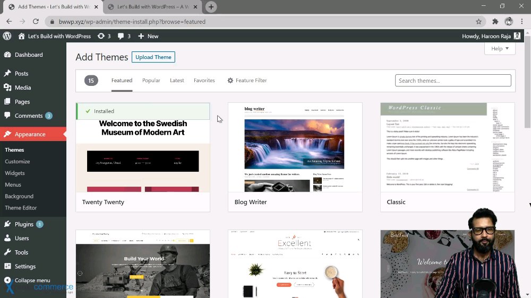Screen dimensions: 531x298
Task: Switch to the Latest themes tab
Action: 177,81
